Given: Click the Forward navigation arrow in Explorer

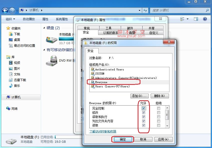Looking at the screenshot, I should click(12, 10).
